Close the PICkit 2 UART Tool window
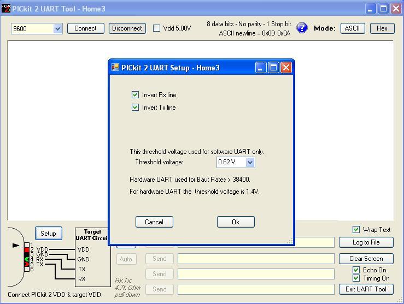Viewport: 404px width, 304px height. pos(396,9)
